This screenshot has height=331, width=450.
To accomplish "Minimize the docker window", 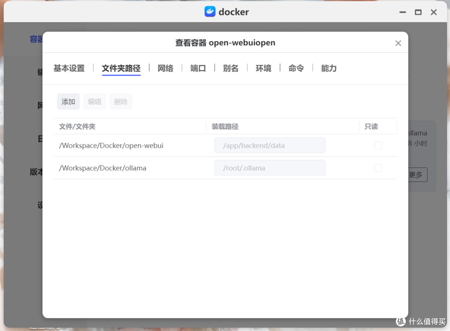I will (402, 12).
